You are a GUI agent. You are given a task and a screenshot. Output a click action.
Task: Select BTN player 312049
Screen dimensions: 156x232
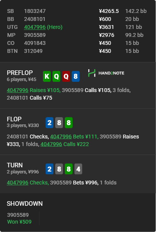click(33, 51)
